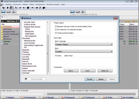The image size is (139, 99).
Task: Select drive D in the left panel
Action: click(9, 12)
